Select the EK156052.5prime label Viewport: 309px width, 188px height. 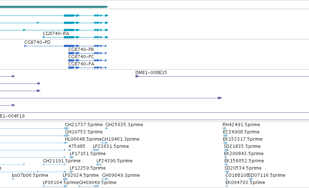click(244, 161)
